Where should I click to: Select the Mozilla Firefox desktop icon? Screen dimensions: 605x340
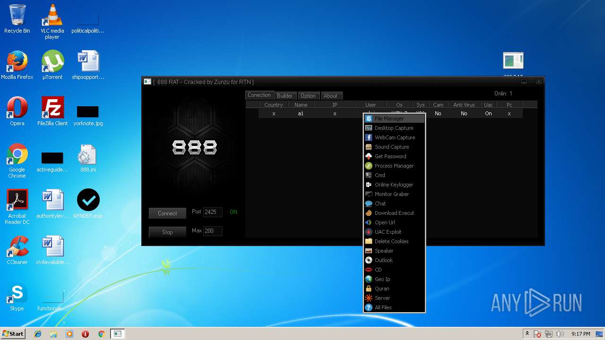coord(17,65)
